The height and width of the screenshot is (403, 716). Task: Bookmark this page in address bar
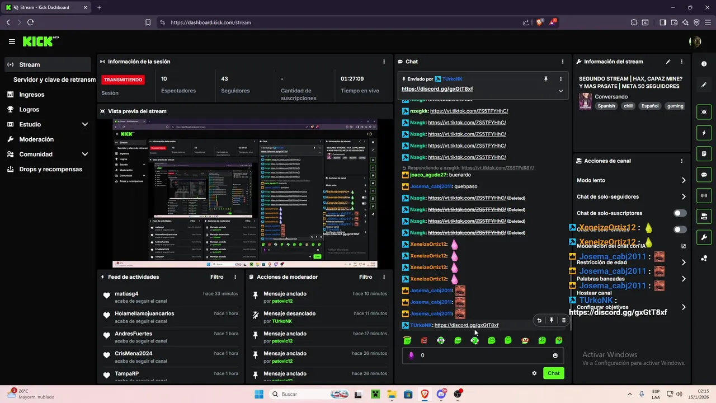[148, 22]
